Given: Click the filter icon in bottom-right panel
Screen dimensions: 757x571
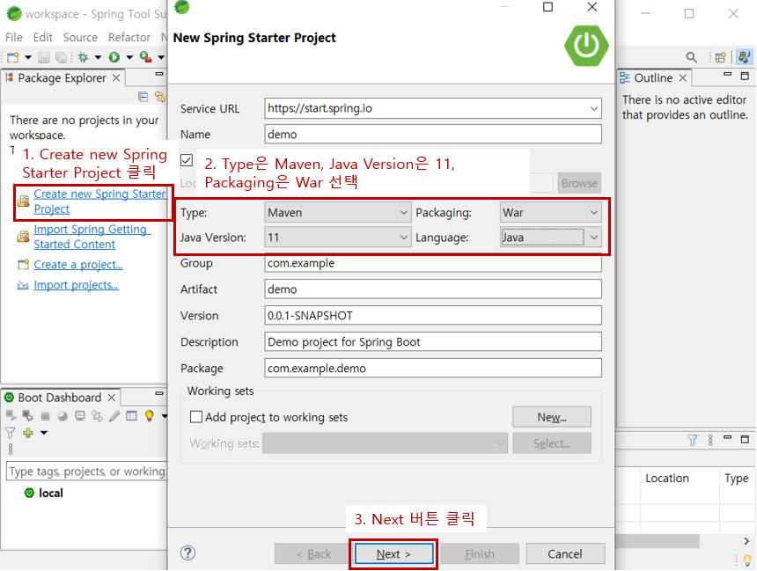Looking at the screenshot, I should tap(693, 440).
